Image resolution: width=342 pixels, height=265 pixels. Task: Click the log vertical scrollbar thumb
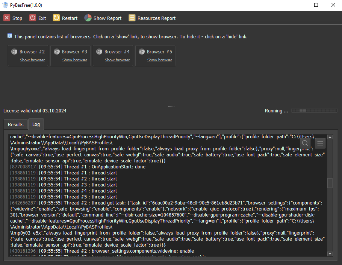pos(330,183)
